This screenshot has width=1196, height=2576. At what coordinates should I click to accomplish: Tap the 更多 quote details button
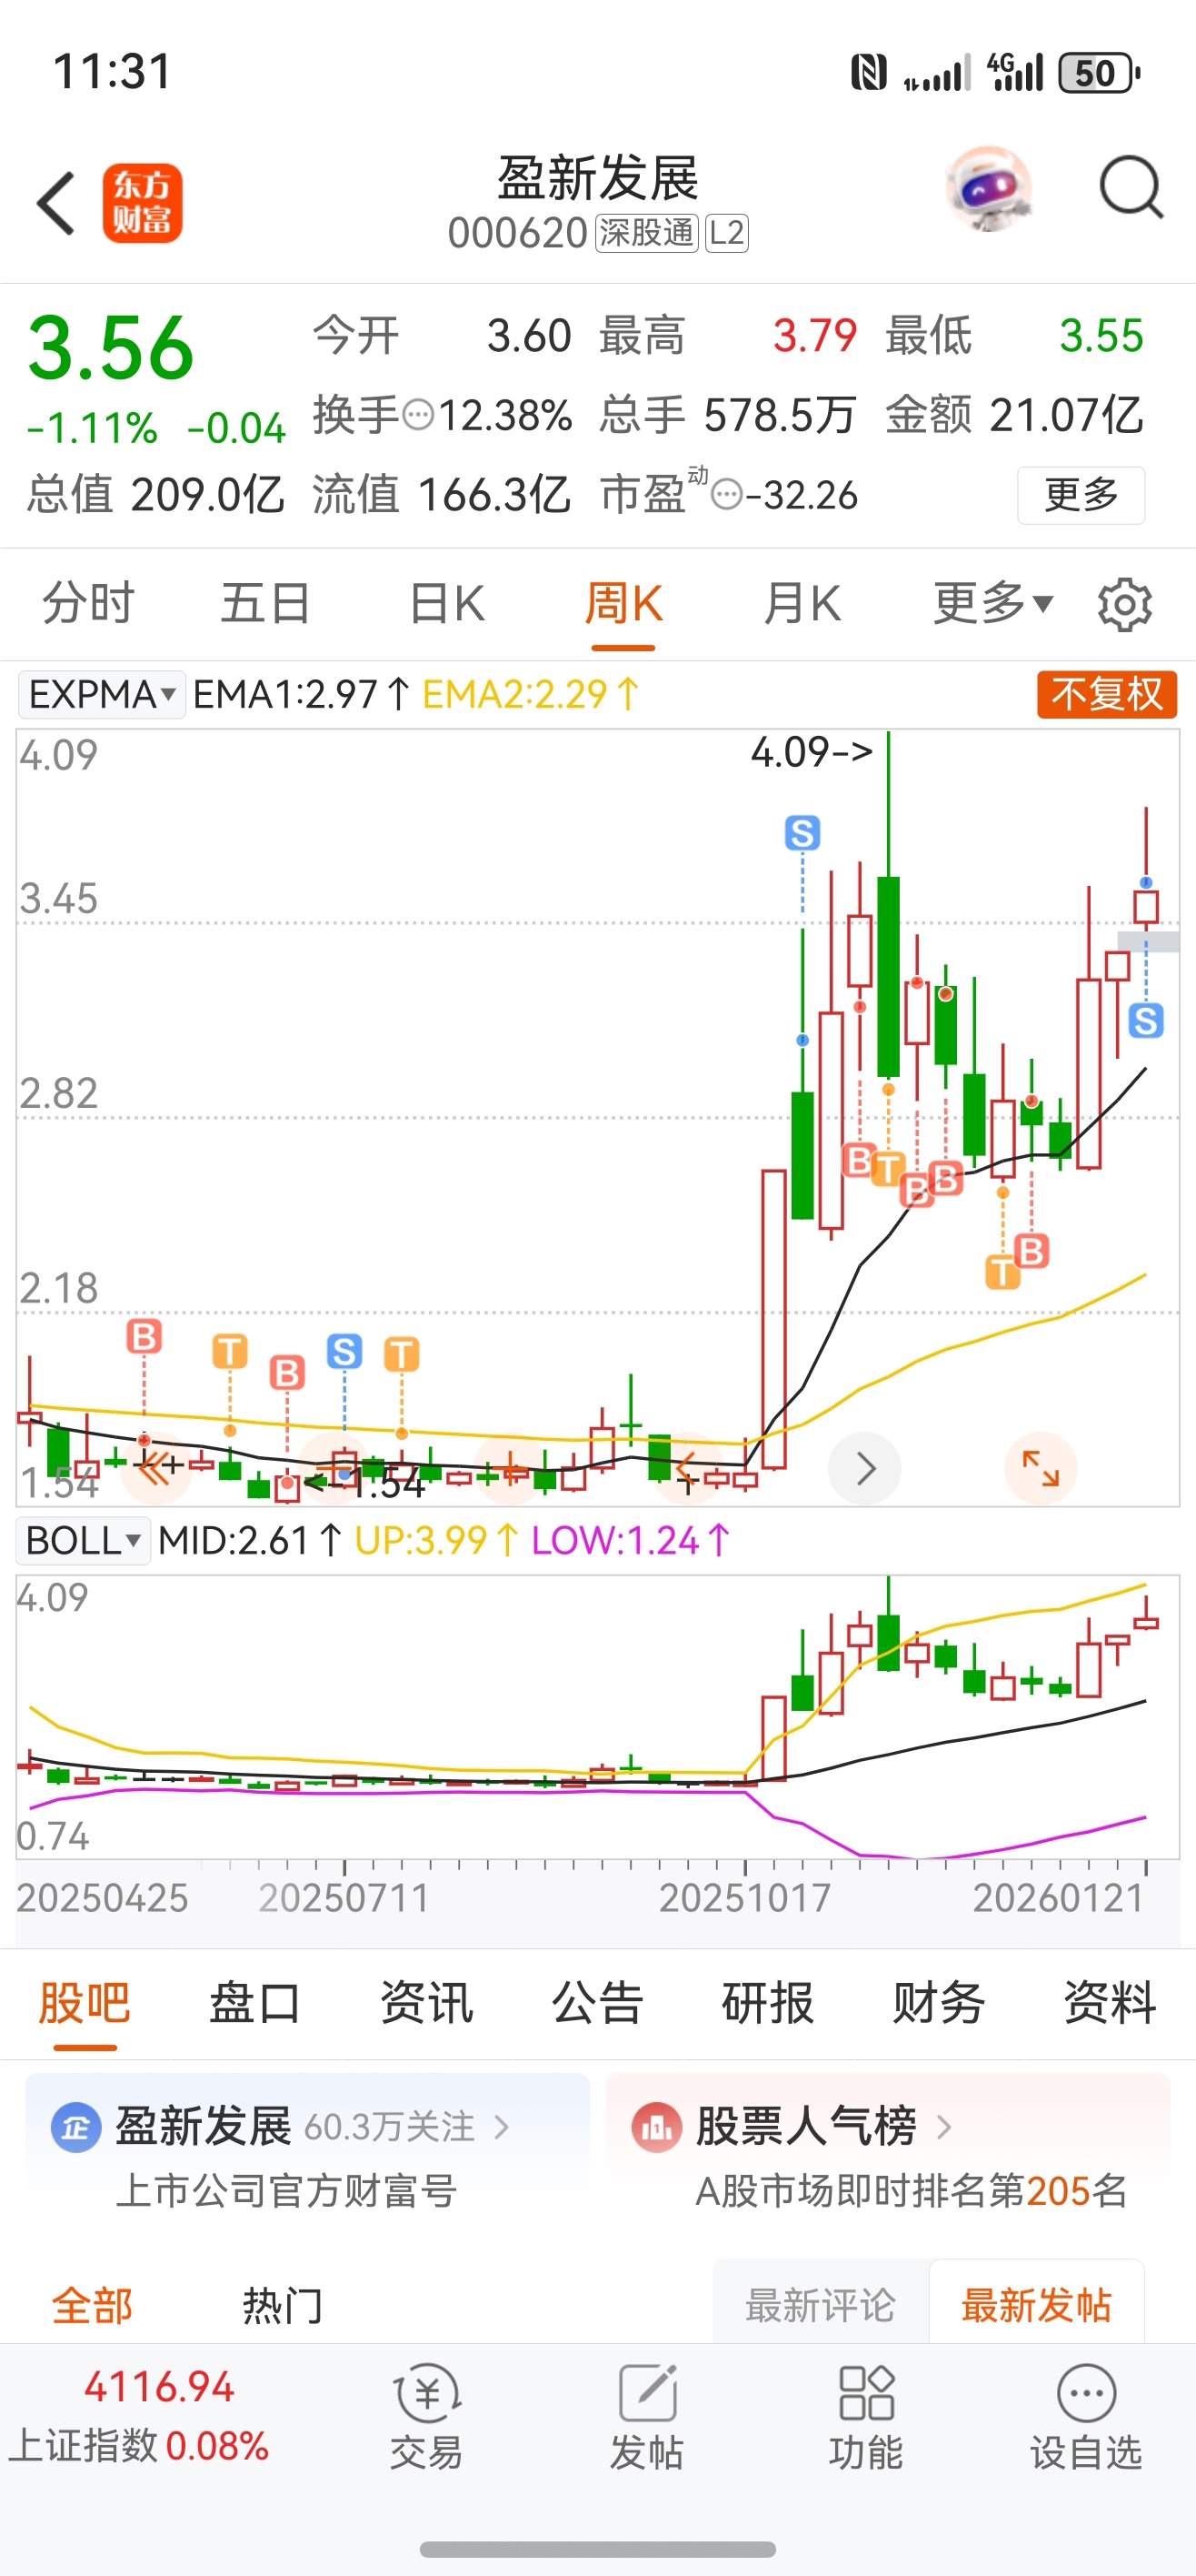click(1081, 495)
